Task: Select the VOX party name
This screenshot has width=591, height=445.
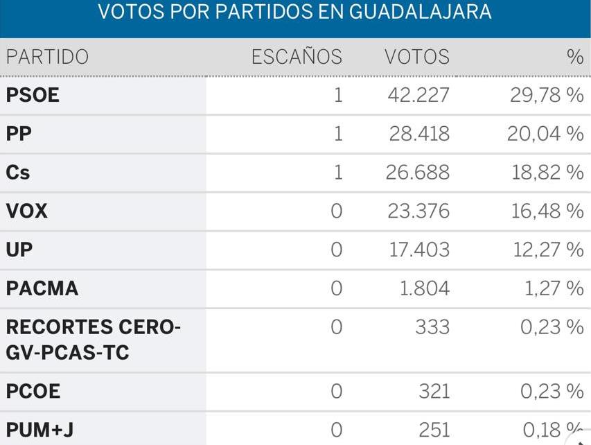Action: click(27, 211)
